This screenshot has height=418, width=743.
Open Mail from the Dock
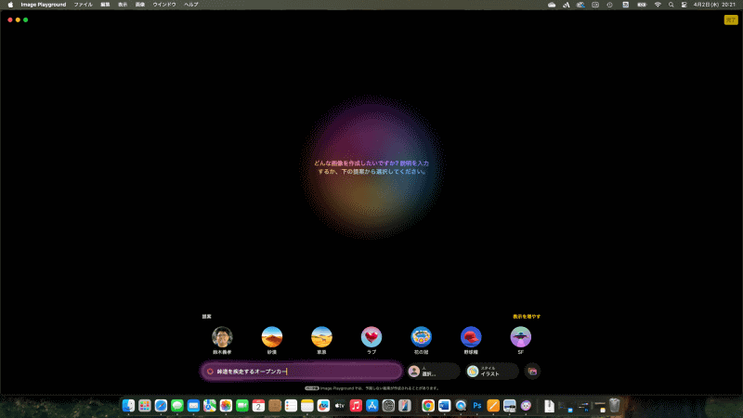pyautogui.click(x=193, y=406)
